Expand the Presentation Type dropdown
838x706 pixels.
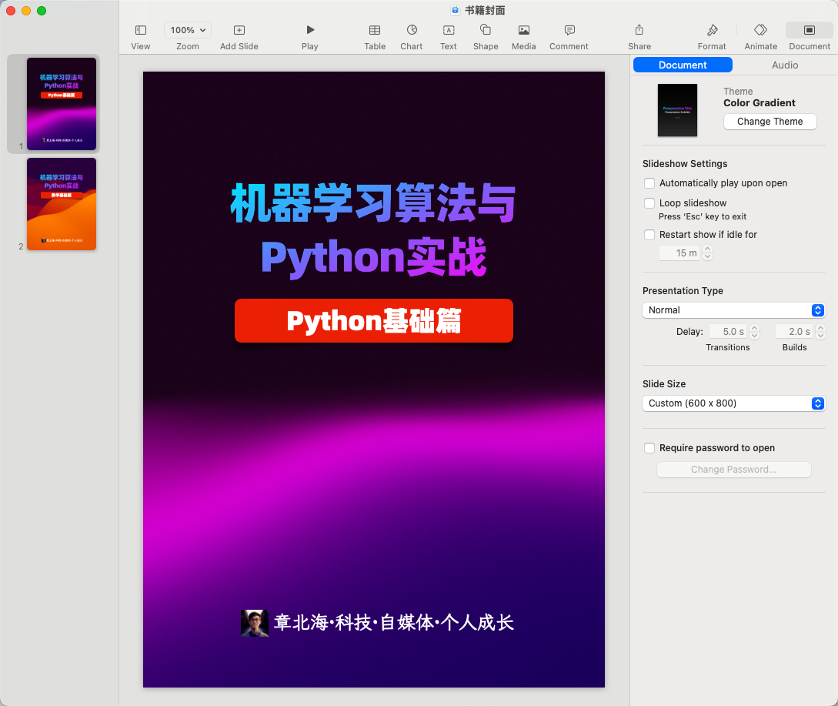[x=733, y=310]
